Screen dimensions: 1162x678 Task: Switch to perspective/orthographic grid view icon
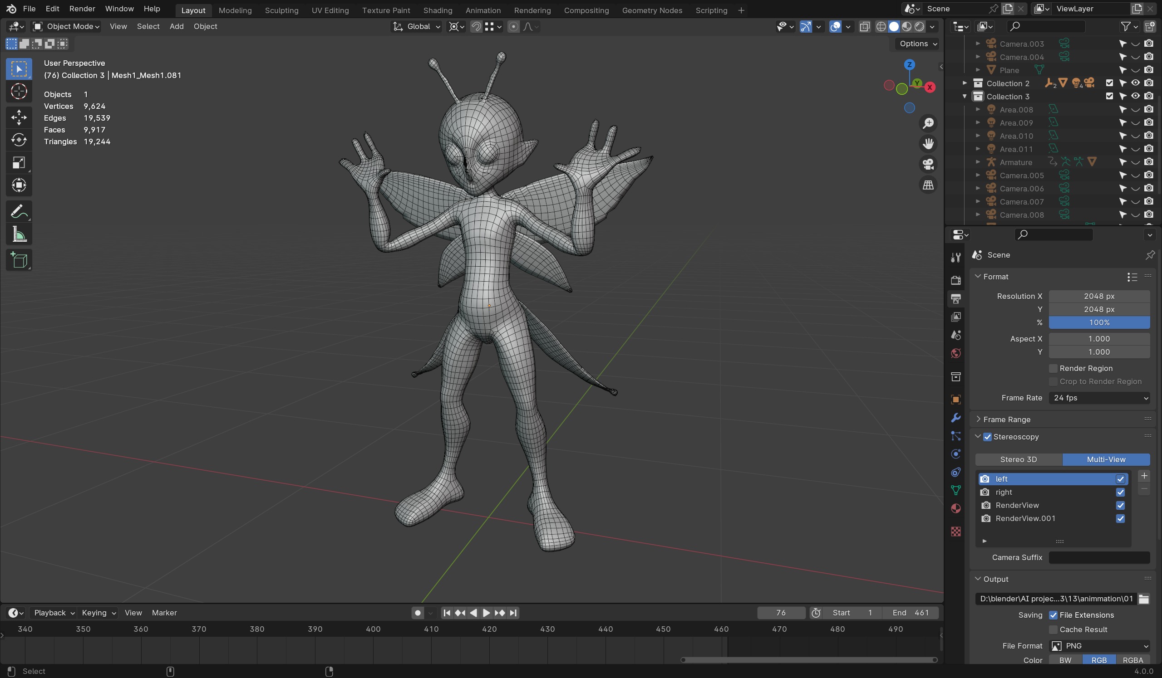point(928,185)
